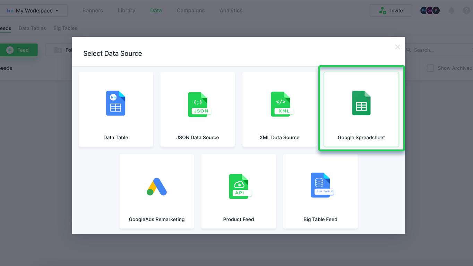473x266 pixels.
Task: Open the notifications bell
Action: click(452, 10)
